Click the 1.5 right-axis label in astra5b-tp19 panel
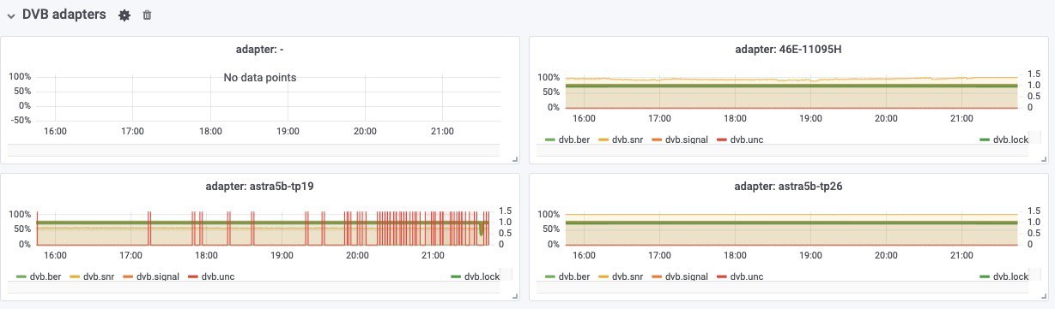Screen dimensions: 1055x309 [x=506, y=211]
